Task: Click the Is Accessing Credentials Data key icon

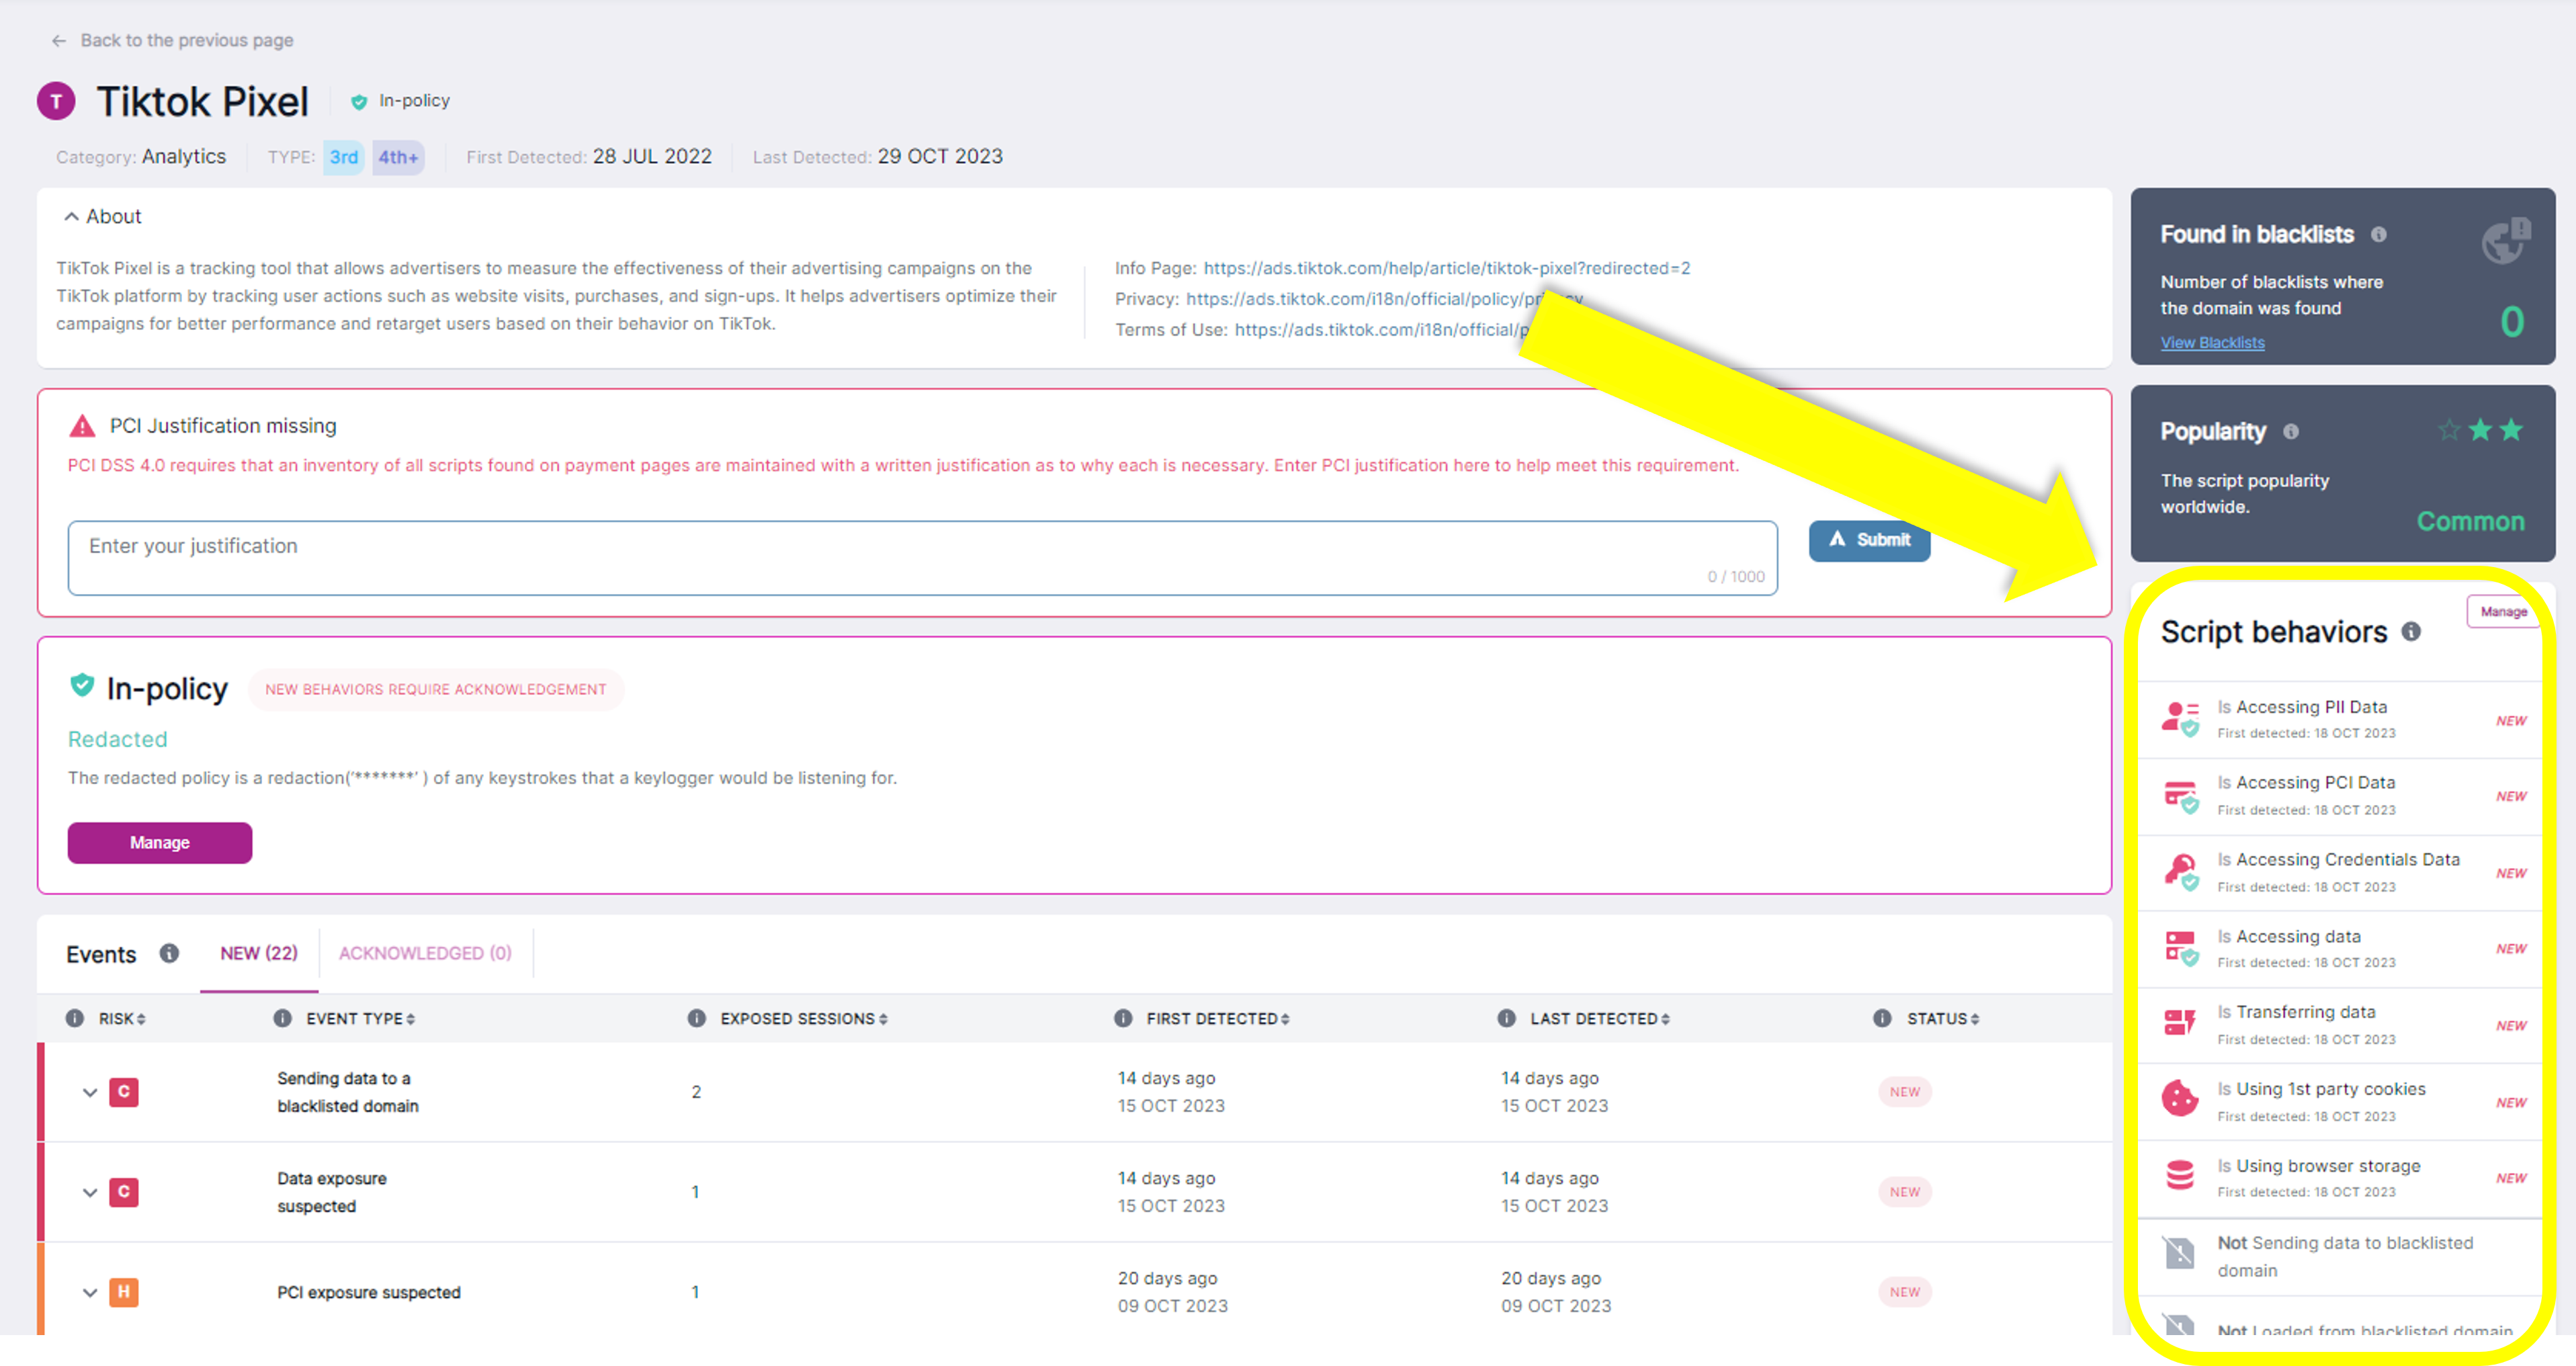Action: pyautogui.click(x=2181, y=872)
